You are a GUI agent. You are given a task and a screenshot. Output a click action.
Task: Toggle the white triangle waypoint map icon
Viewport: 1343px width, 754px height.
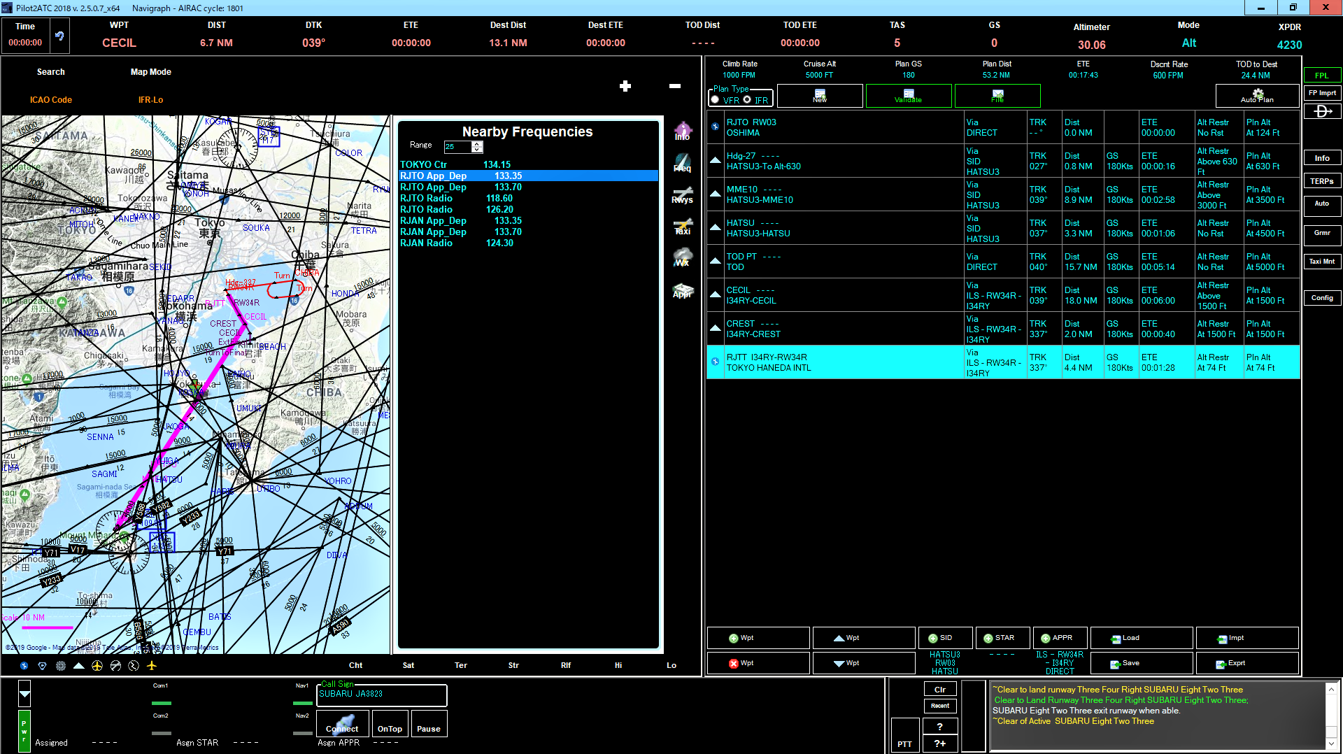(x=79, y=666)
